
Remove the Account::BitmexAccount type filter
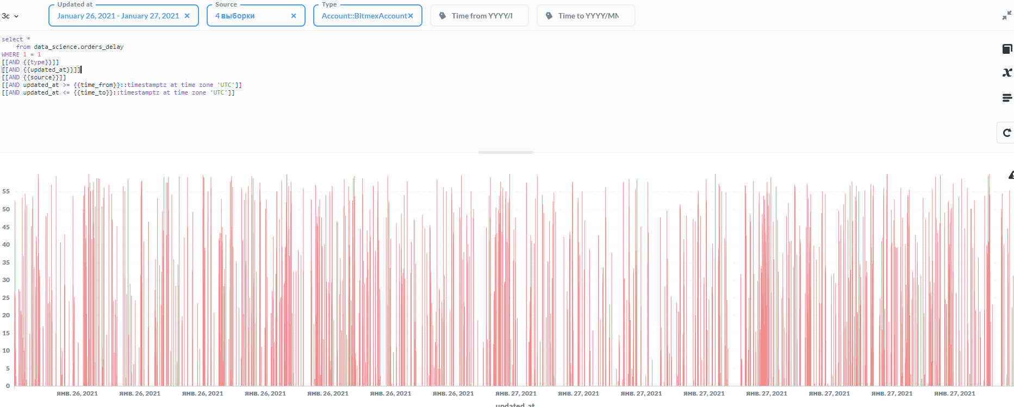(x=410, y=16)
